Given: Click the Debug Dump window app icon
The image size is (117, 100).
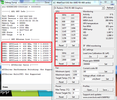Looking at the screenshot, I should (3, 2).
